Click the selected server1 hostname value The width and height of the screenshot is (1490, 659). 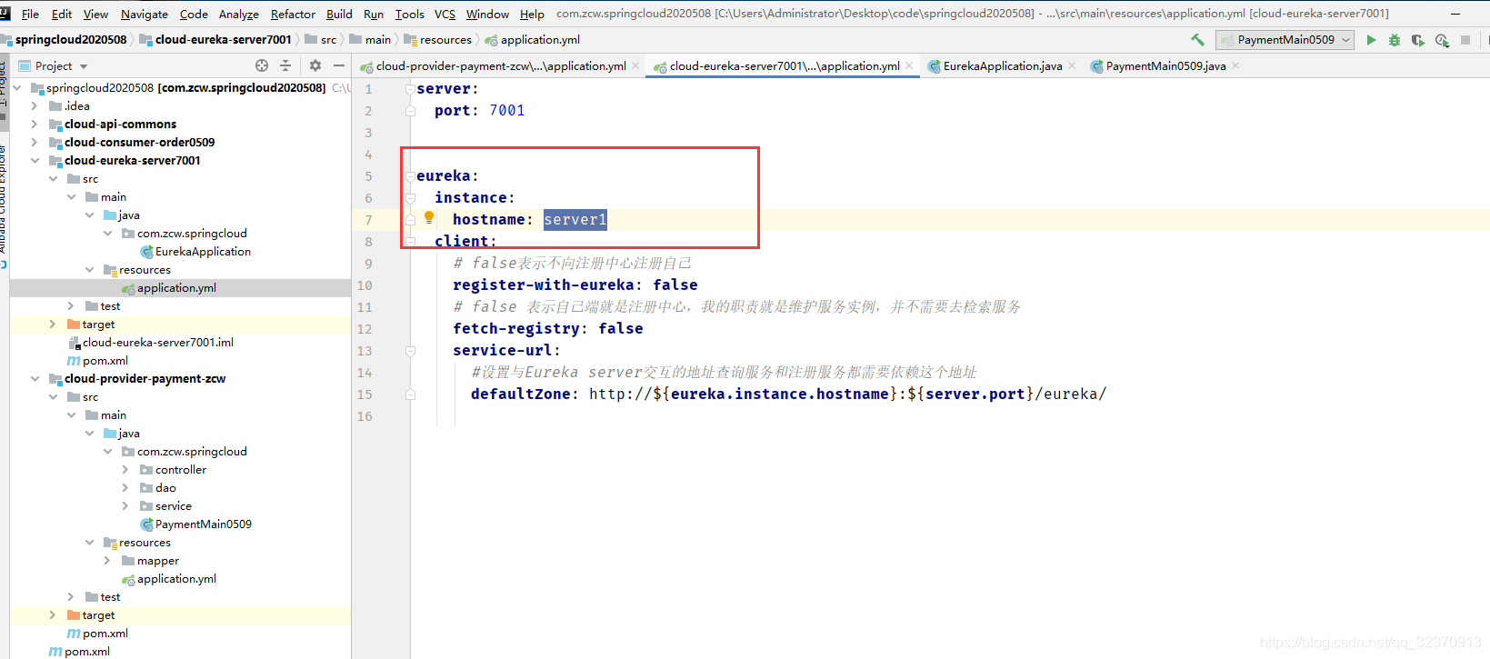[x=575, y=219]
